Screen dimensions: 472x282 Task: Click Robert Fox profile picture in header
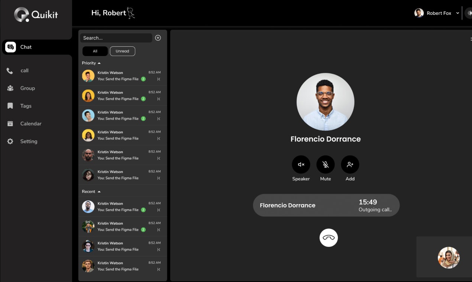(419, 13)
